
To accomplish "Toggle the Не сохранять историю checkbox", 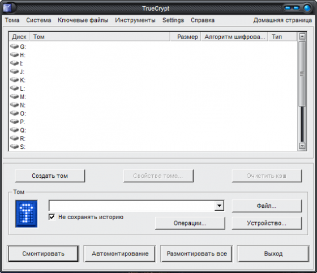I will click(x=52, y=217).
